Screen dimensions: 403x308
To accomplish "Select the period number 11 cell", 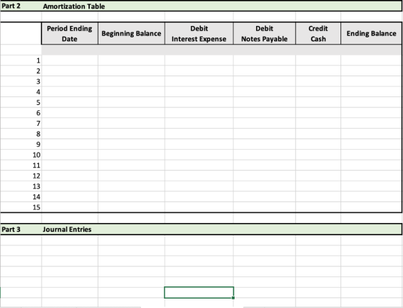I will 21,166.
